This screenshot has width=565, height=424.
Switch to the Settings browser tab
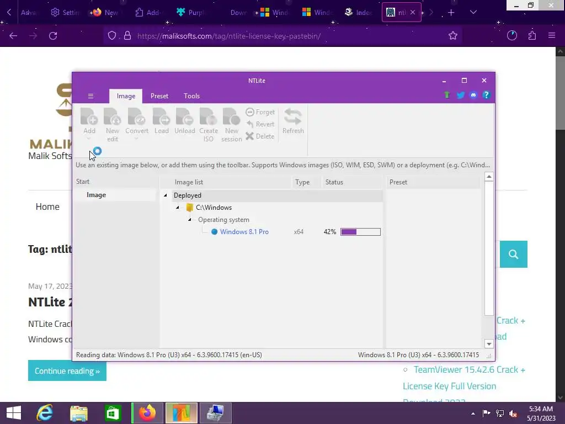click(x=65, y=13)
